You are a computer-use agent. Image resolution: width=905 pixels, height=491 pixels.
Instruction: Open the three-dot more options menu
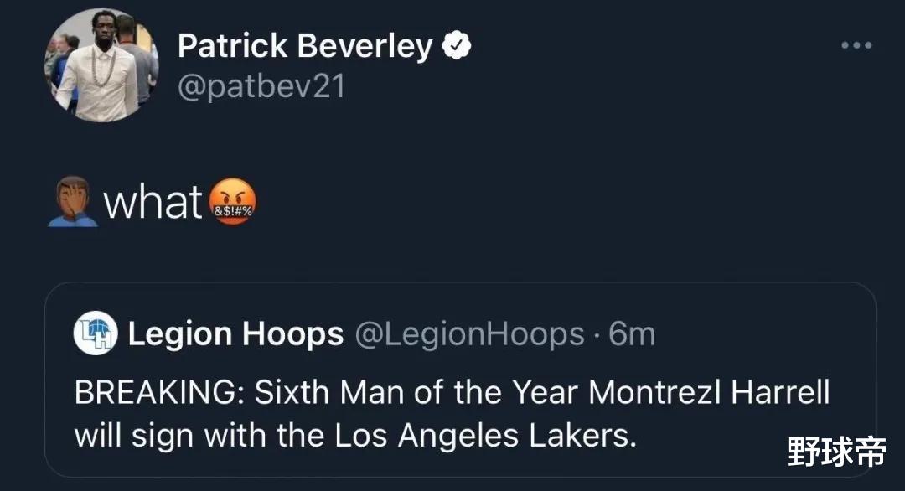tap(856, 45)
